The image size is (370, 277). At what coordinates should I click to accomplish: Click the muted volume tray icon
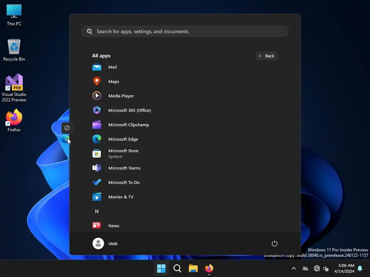[x=326, y=268]
